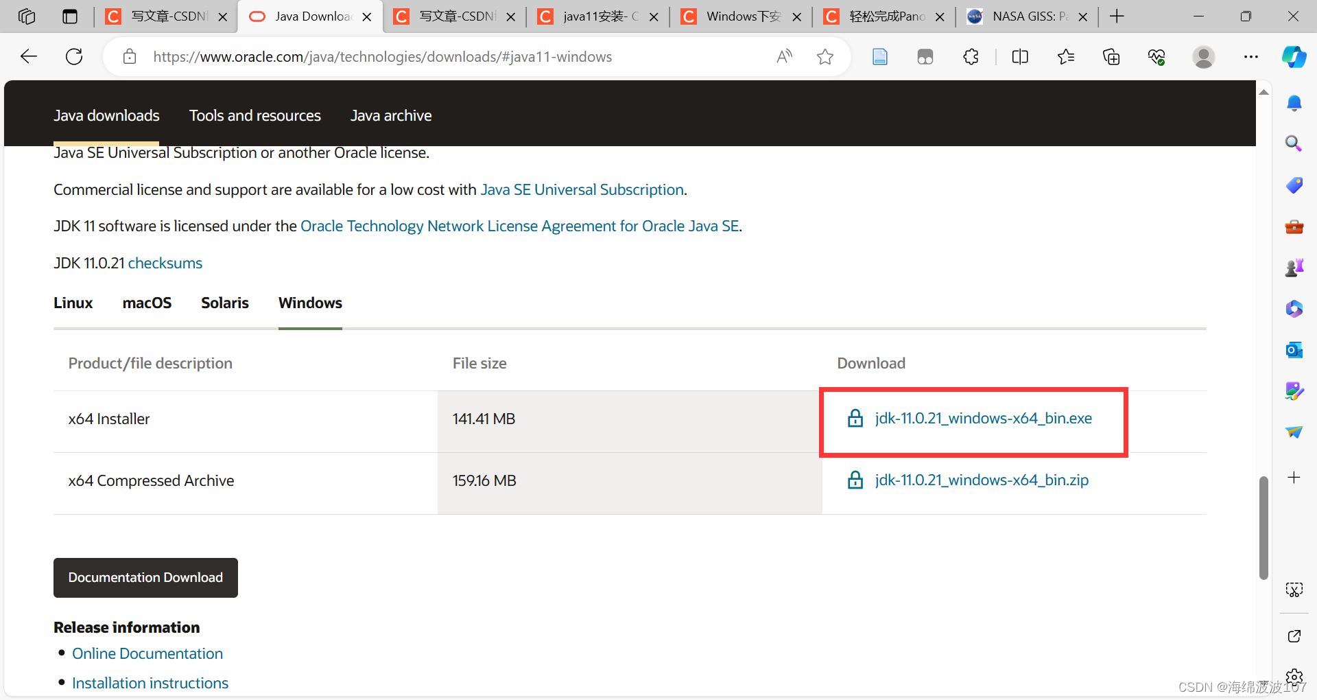Image resolution: width=1317 pixels, height=700 pixels.
Task: Open Copilot sidebar icon
Action: click(1294, 56)
